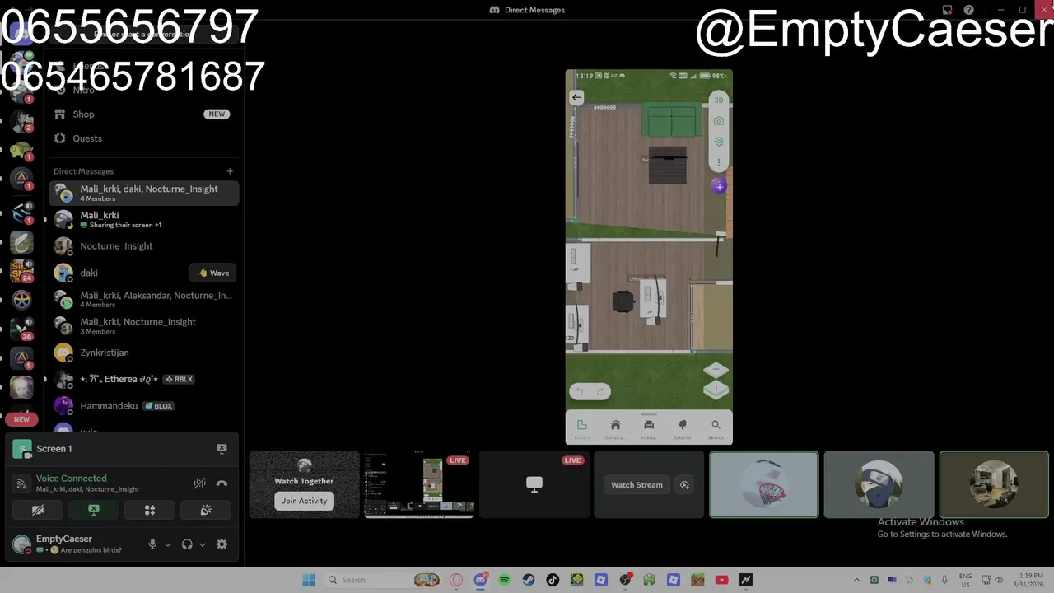Open Mali_krki, daki, Nocturne_Insight group chat
Viewport: 1054px width, 593px height.
(x=144, y=193)
